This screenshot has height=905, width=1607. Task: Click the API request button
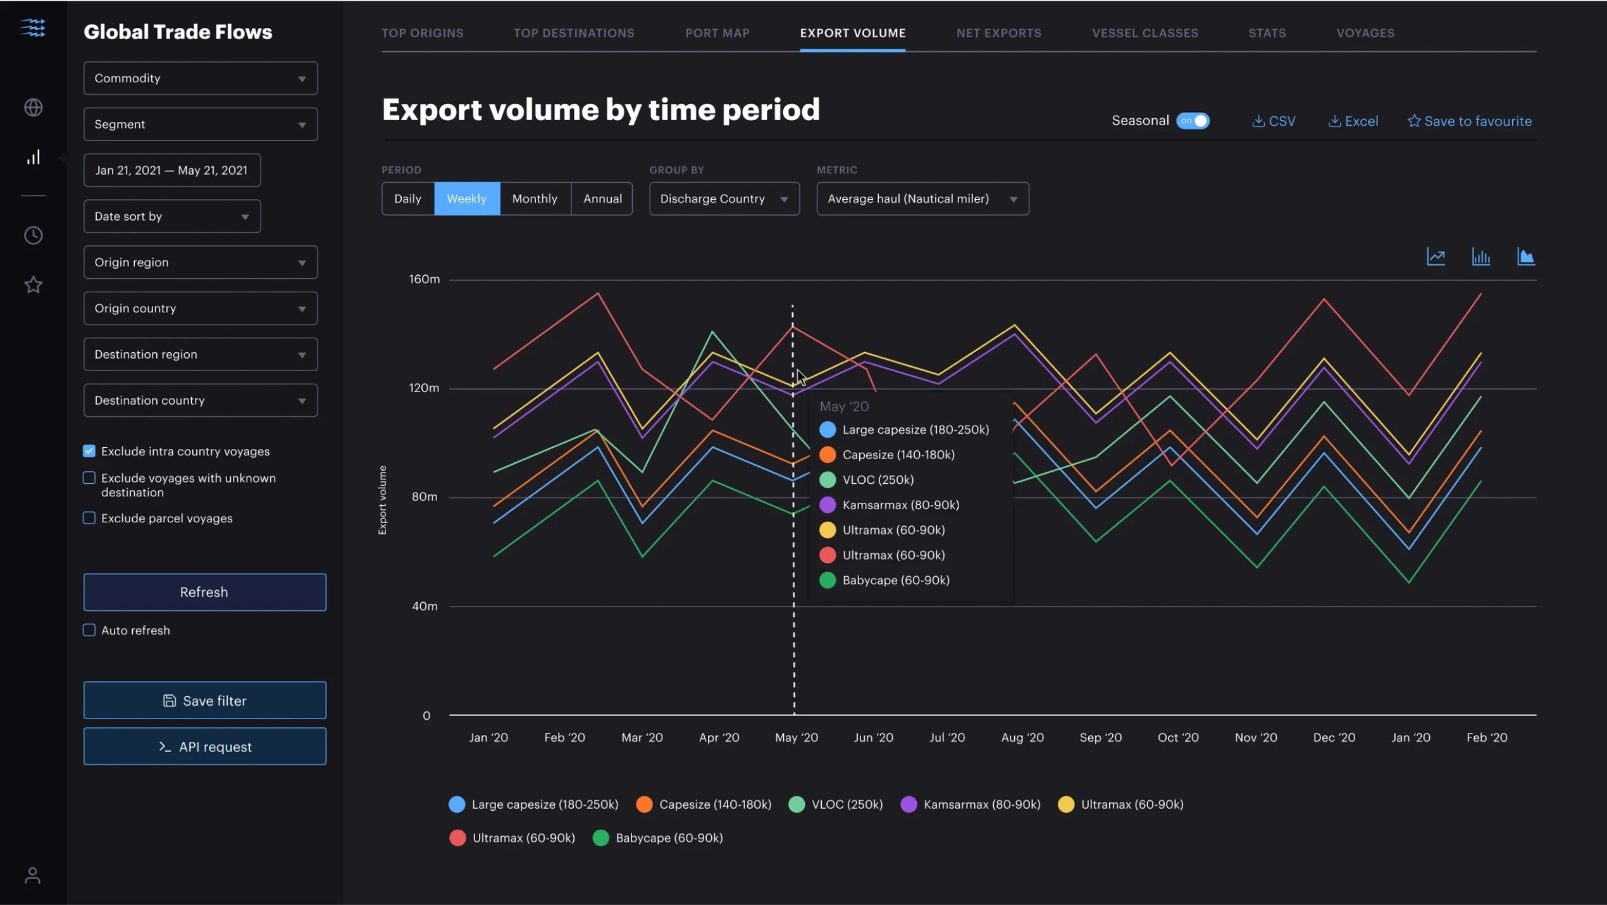click(205, 747)
